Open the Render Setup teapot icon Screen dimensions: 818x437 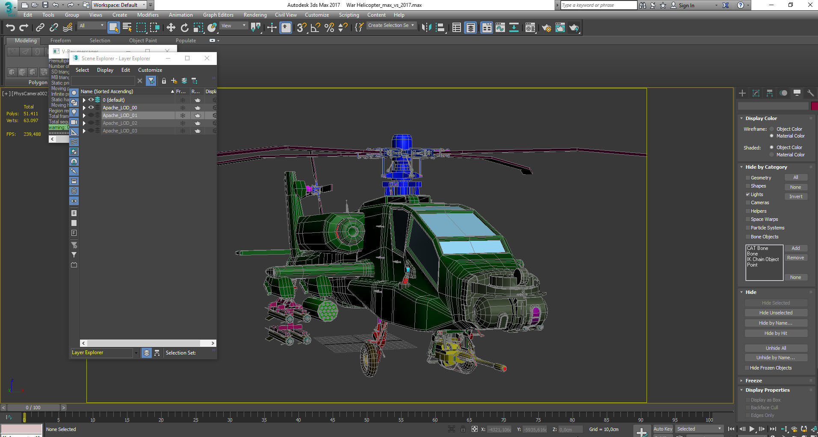pos(546,28)
